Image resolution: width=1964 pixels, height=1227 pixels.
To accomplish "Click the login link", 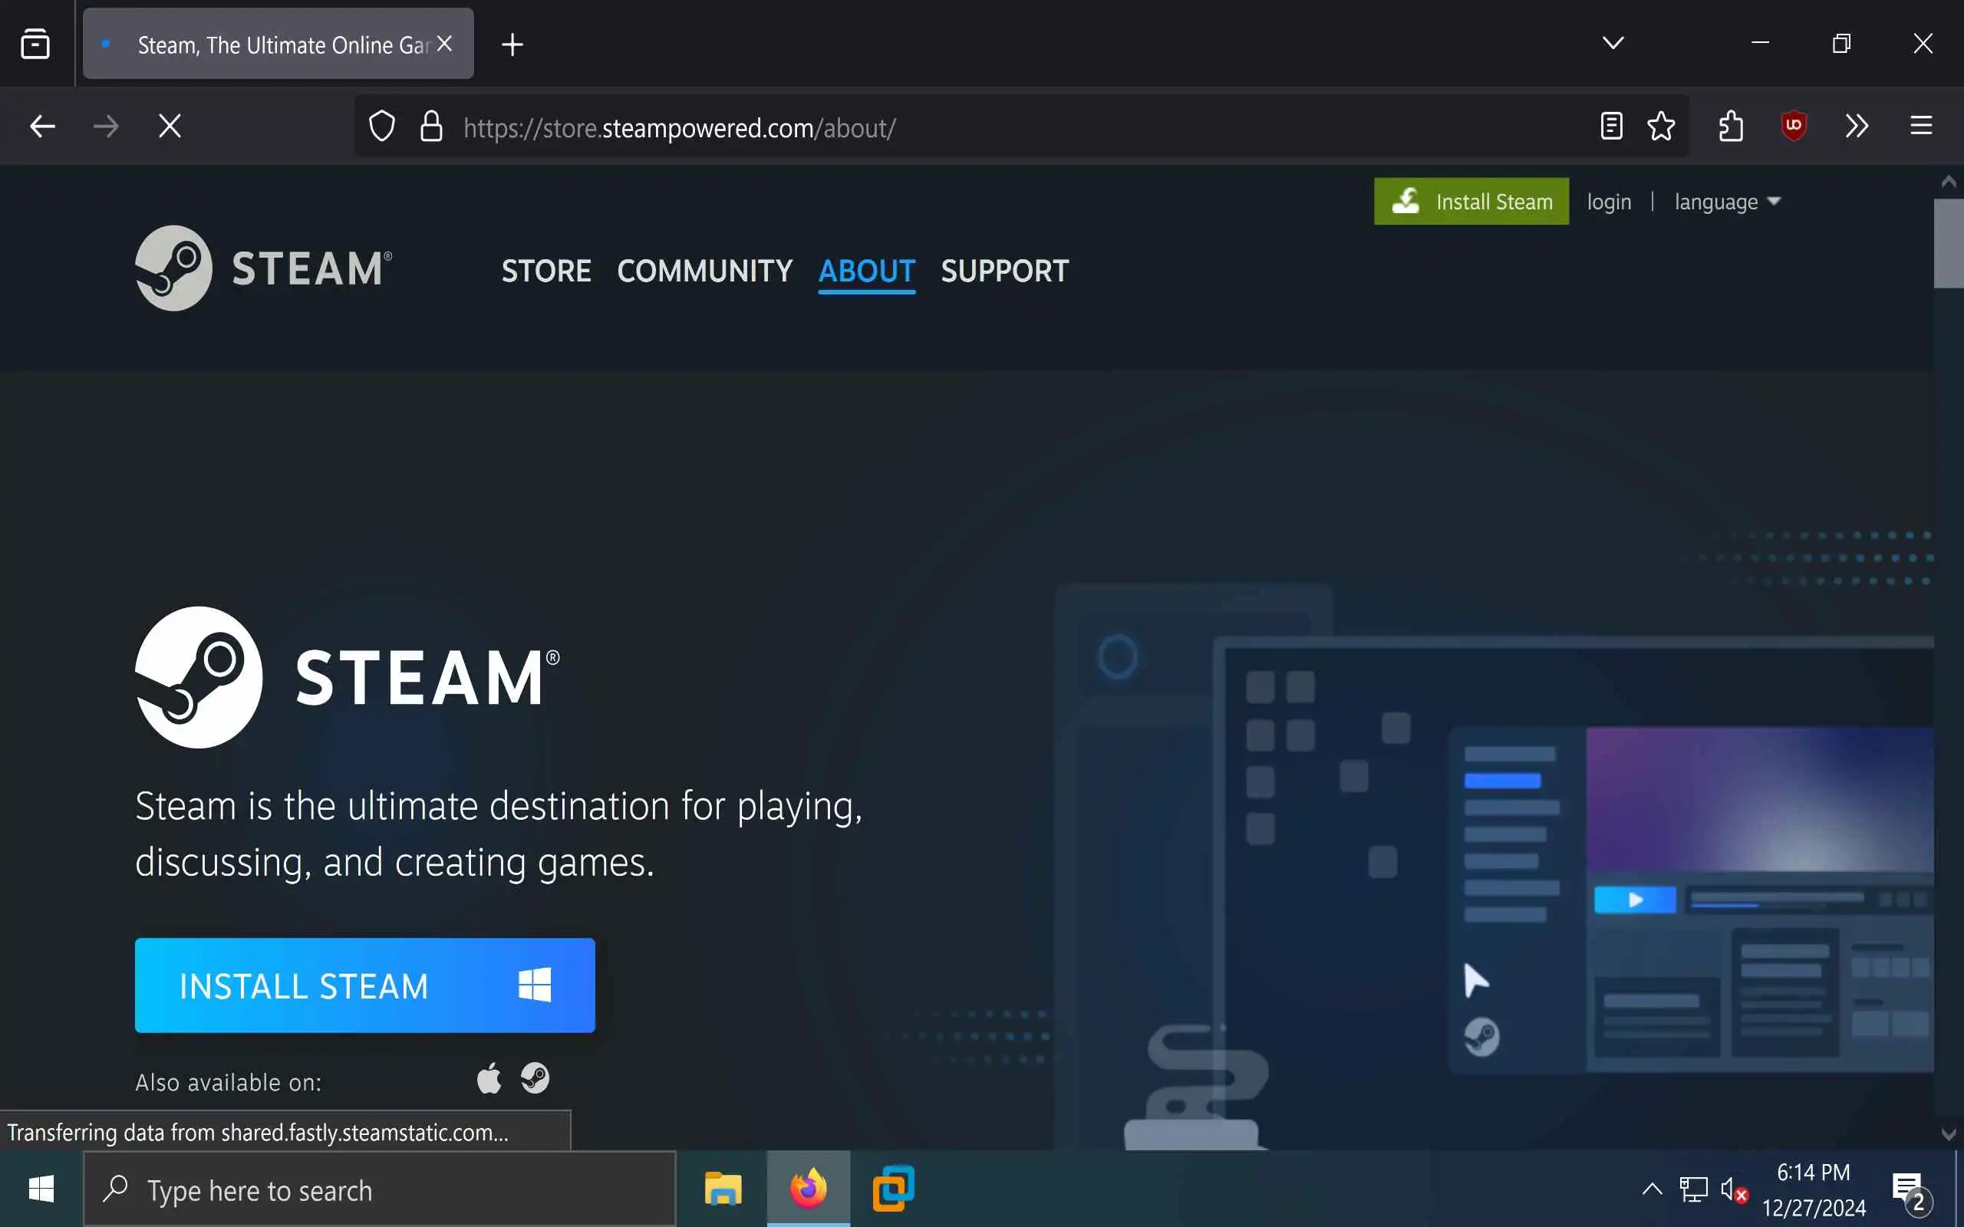I will [1609, 202].
